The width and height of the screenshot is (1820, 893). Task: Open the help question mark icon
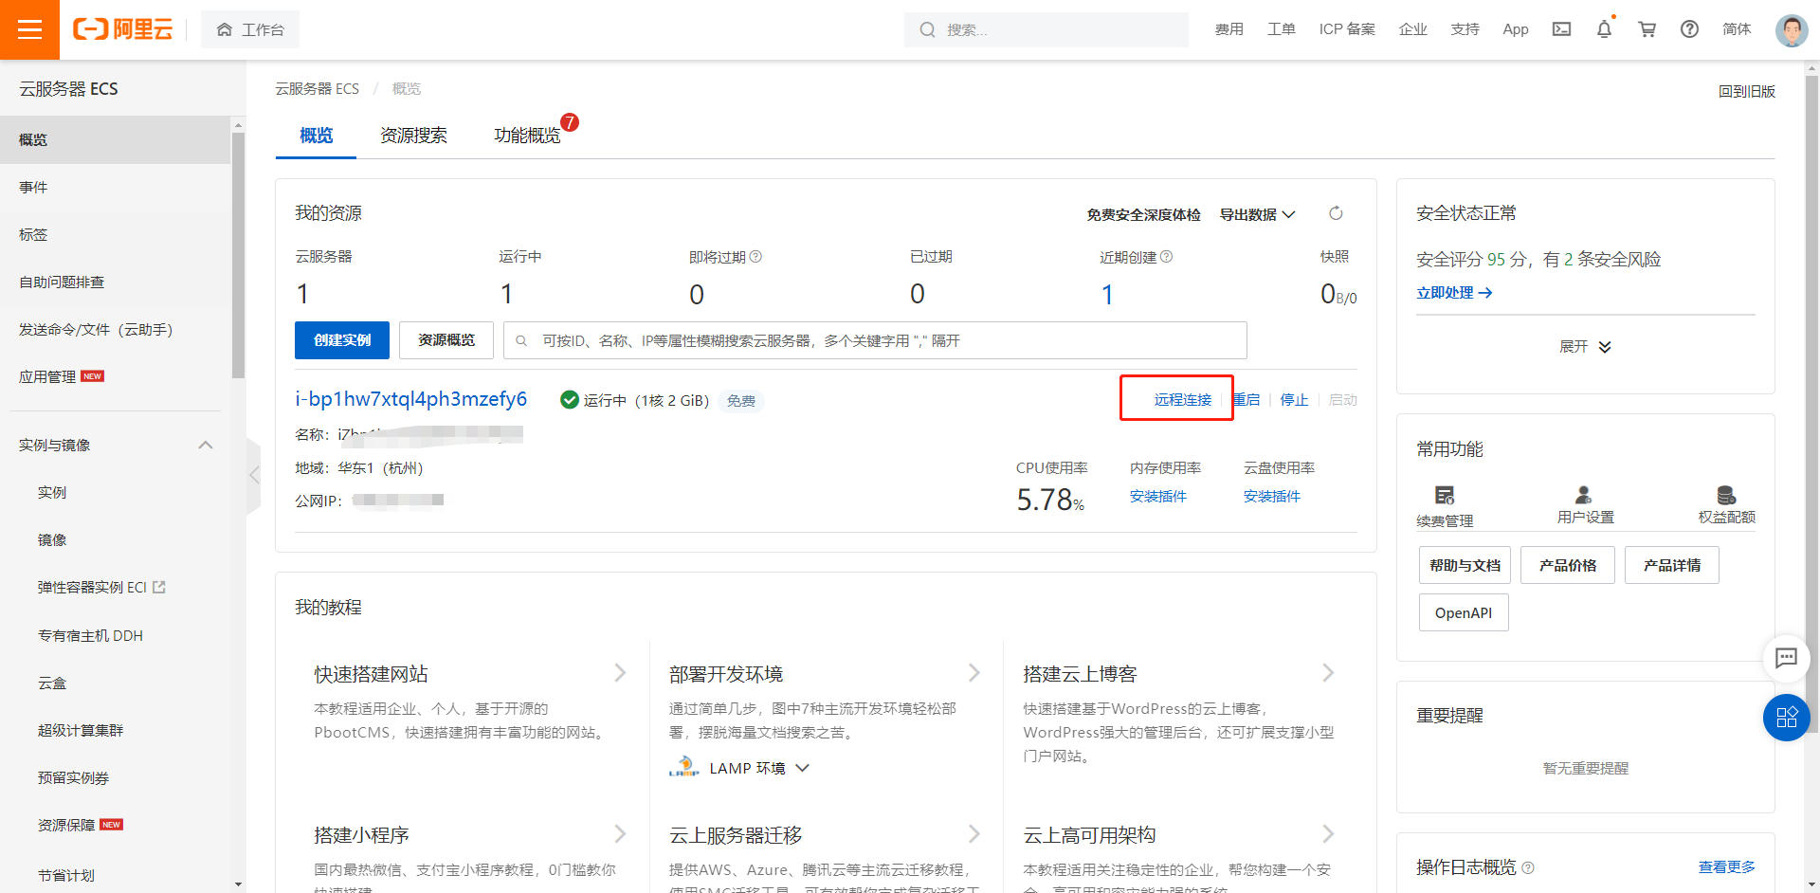click(1689, 29)
